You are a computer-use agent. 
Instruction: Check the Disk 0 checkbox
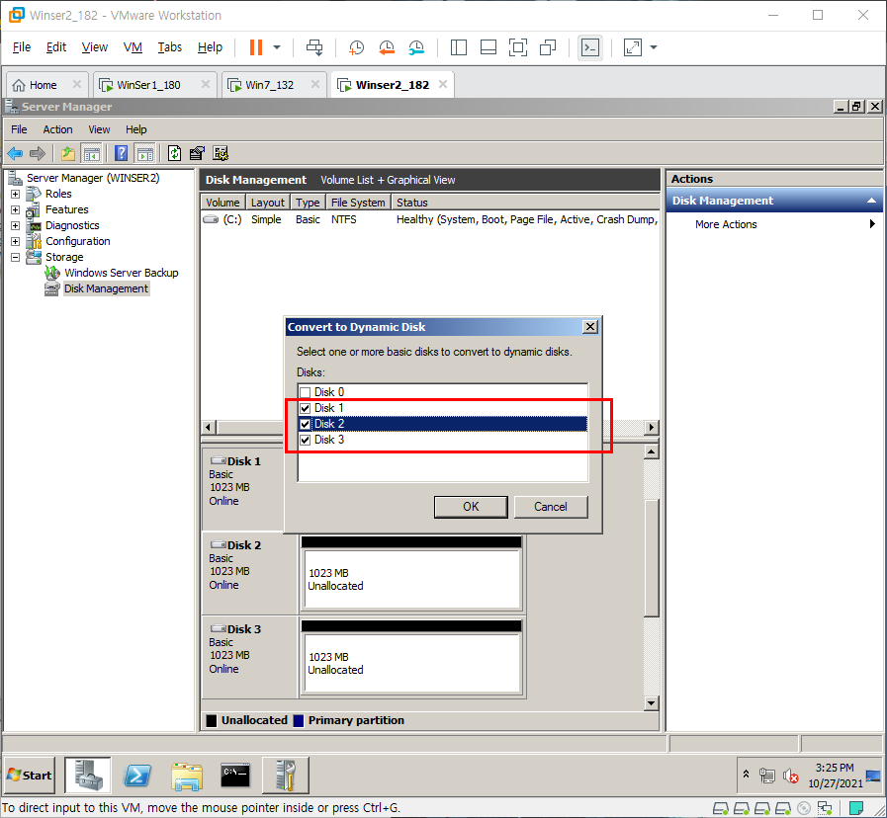click(x=306, y=392)
